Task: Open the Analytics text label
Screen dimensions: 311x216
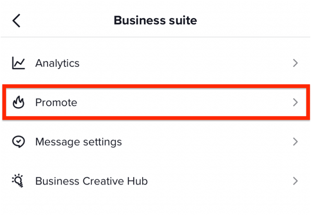Action: 57,63
